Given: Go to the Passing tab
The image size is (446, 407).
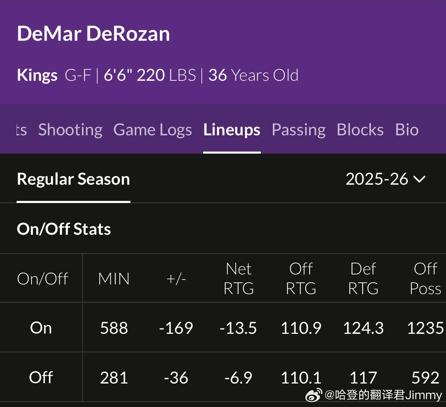Looking at the screenshot, I should [x=299, y=130].
